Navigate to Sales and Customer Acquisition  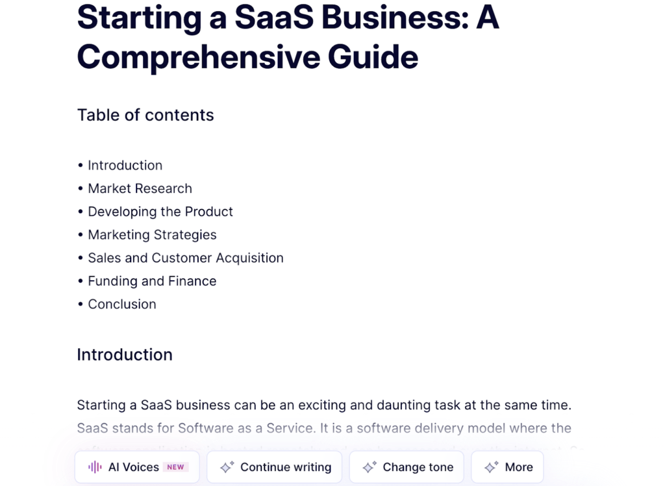(x=185, y=258)
